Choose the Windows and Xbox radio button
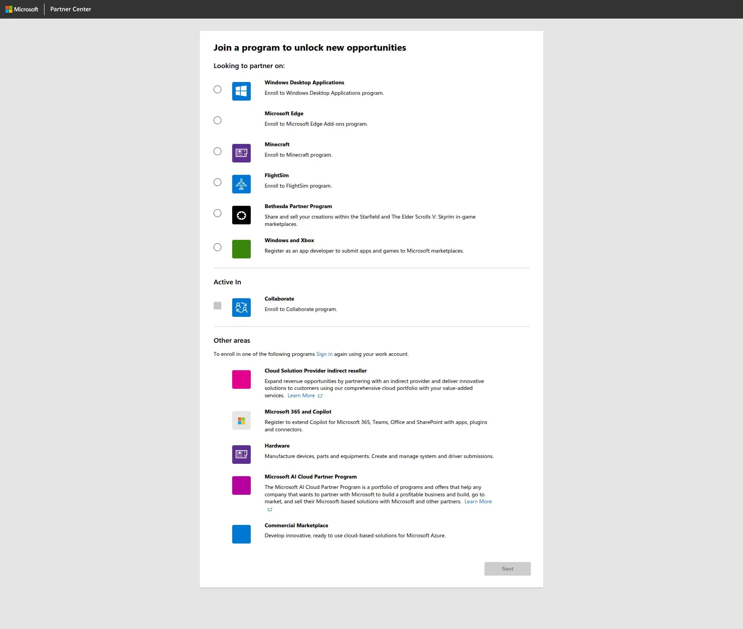This screenshot has height=629, width=743. (x=217, y=247)
